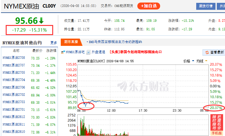Click the 今开 value 108.74
This screenshot has height=136, width=225.
(x=119, y=21)
